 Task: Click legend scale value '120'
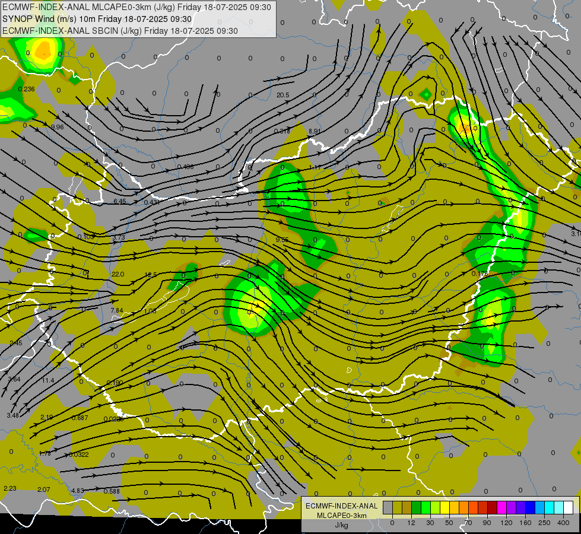(x=506, y=523)
